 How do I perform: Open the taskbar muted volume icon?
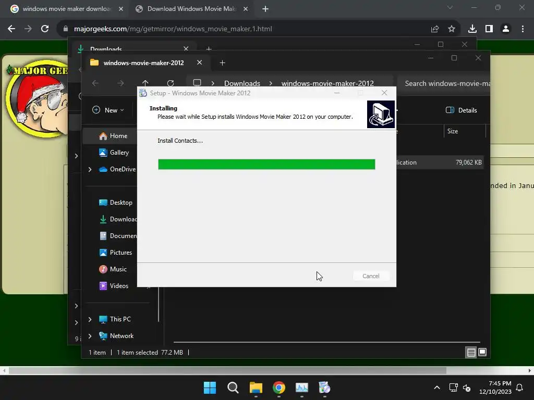467,387
